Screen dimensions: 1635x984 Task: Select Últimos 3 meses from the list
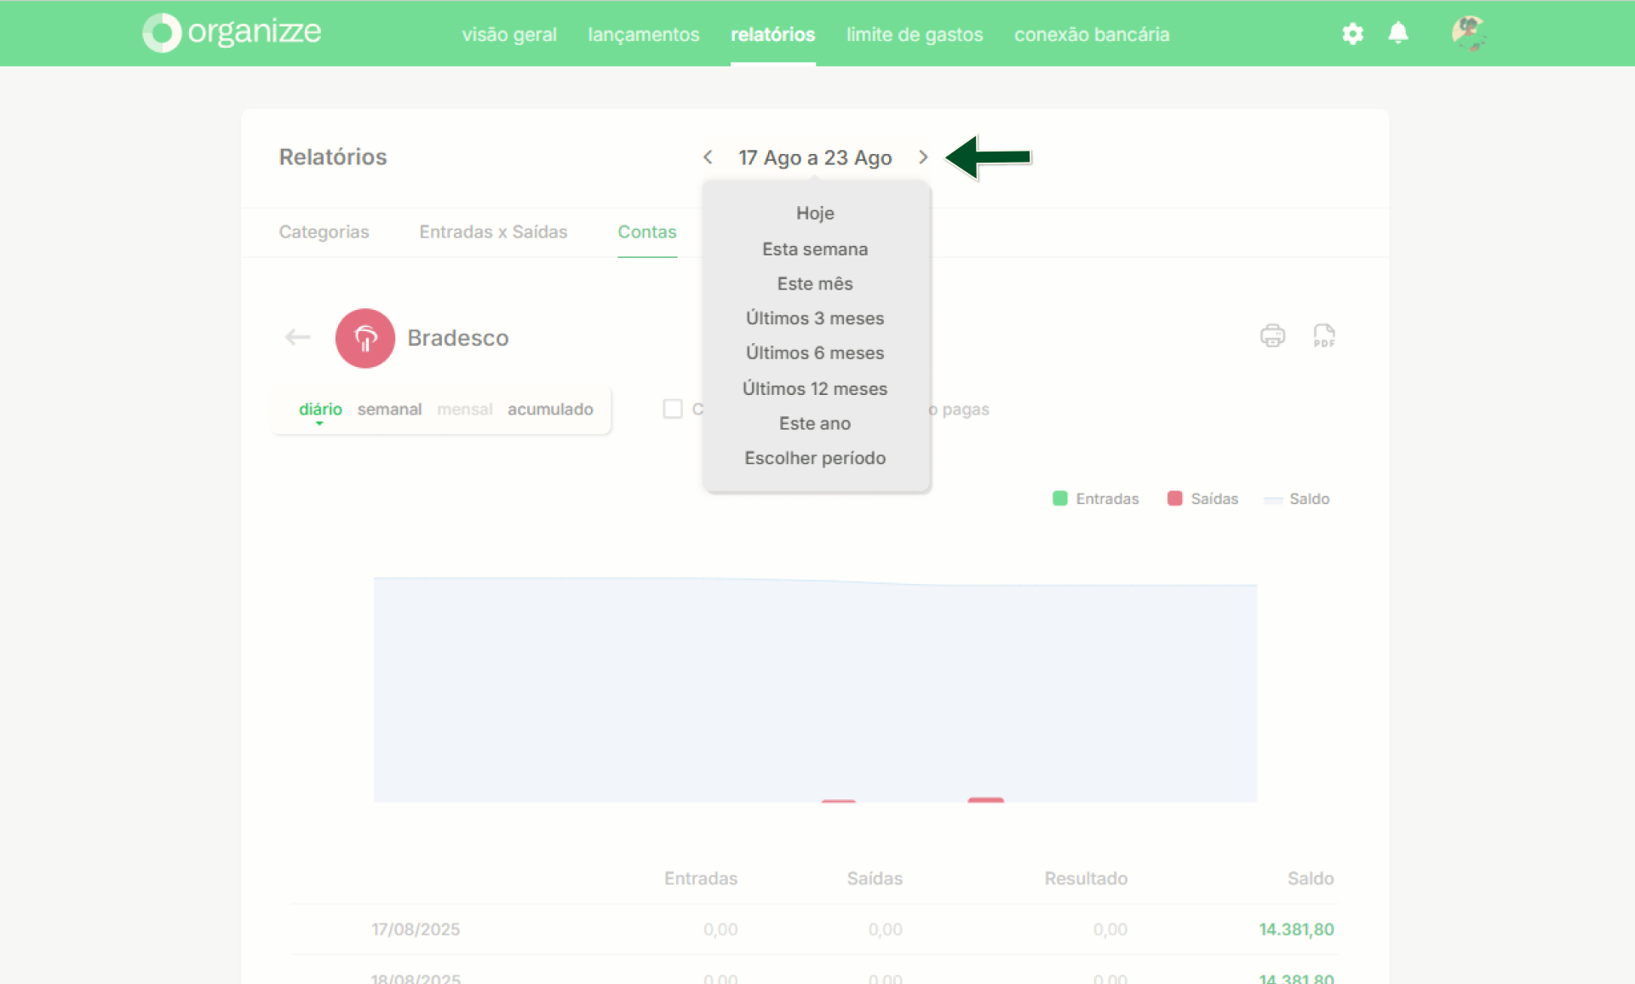[x=815, y=318]
